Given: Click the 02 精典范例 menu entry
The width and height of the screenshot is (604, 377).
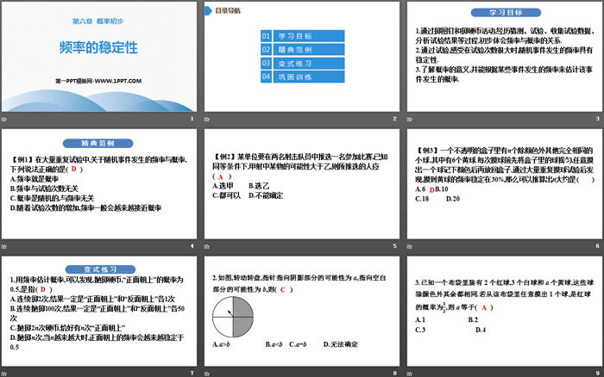Looking at the screenshot, I should (302, 50).
